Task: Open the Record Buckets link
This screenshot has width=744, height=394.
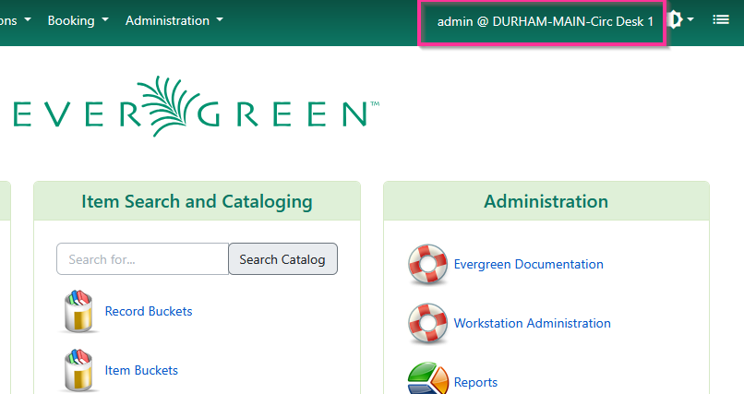Action: tap(149, 312)
